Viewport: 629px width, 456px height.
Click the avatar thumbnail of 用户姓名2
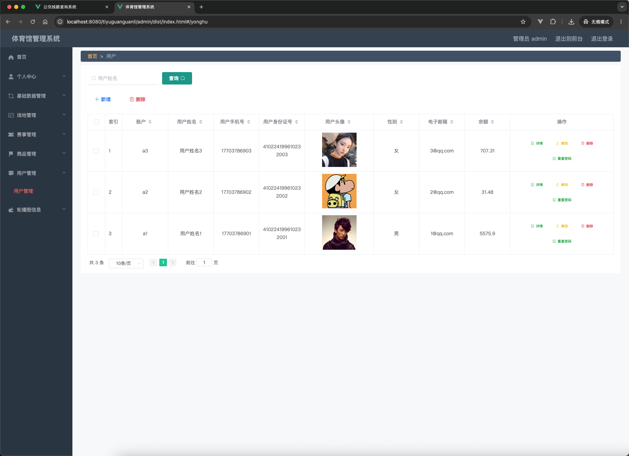pos(339,191)
